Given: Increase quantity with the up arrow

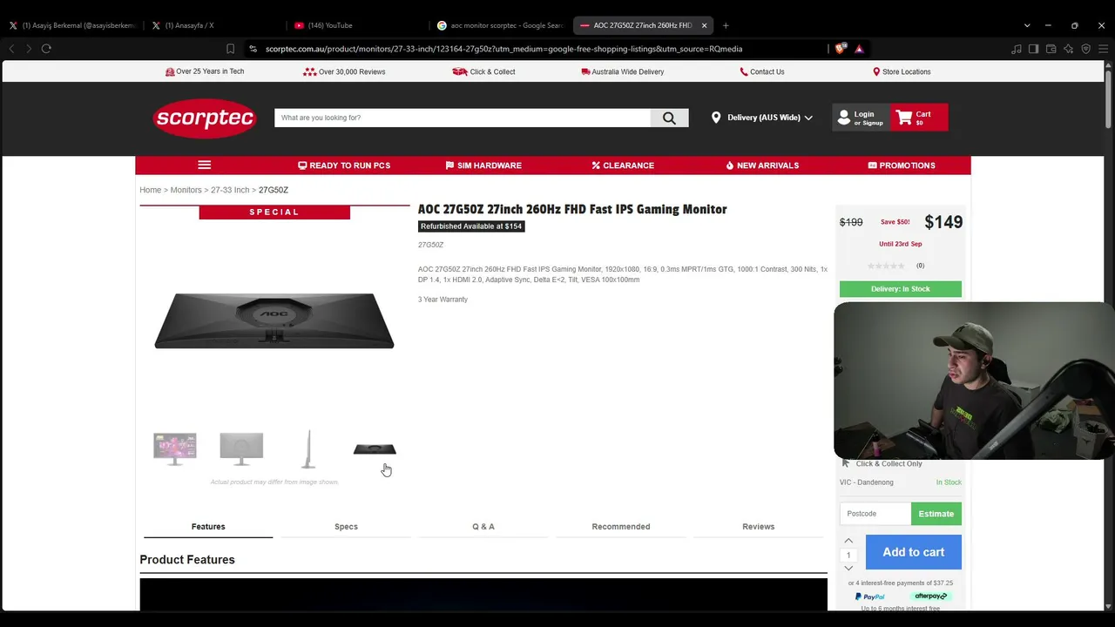Looking at the screenshot, I should tap(848, 541).
